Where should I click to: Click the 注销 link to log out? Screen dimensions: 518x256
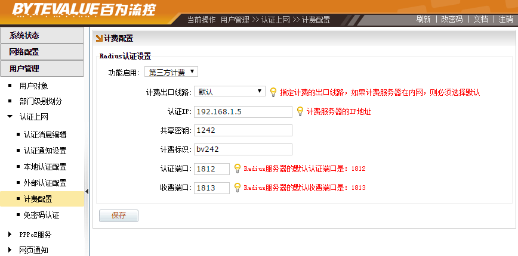coord(505,19)
